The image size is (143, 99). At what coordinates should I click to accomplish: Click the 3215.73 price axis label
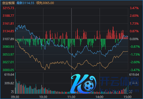pos(8,8)
